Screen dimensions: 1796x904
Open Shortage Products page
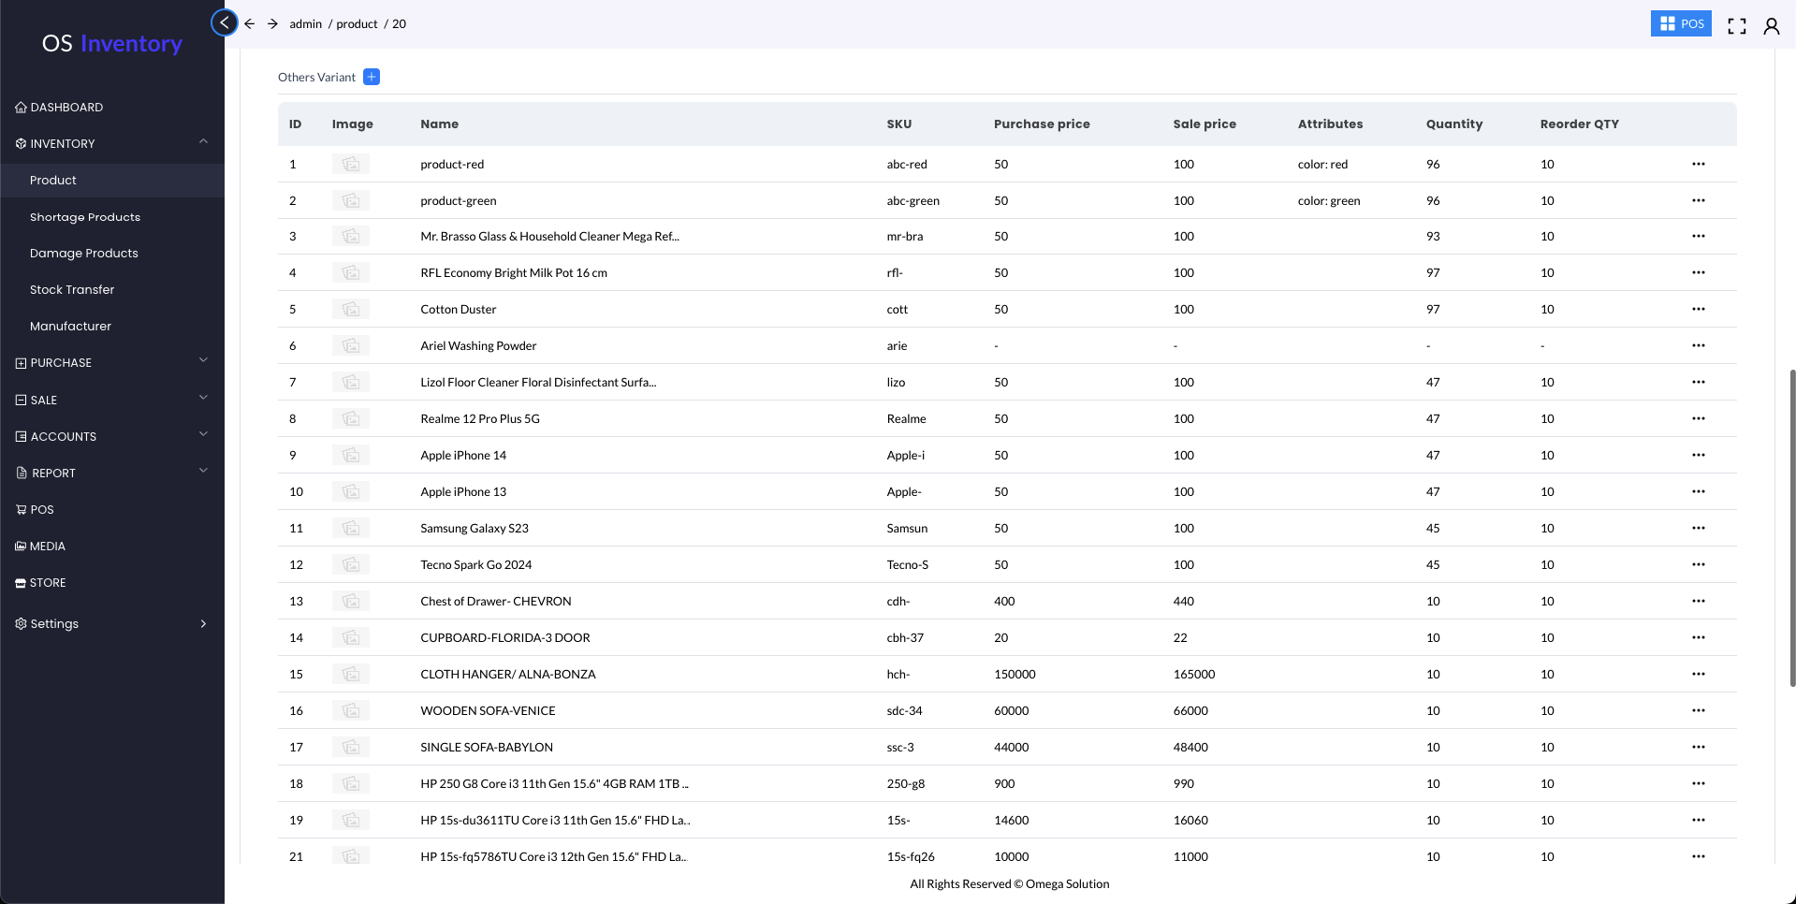click(85, 216)
